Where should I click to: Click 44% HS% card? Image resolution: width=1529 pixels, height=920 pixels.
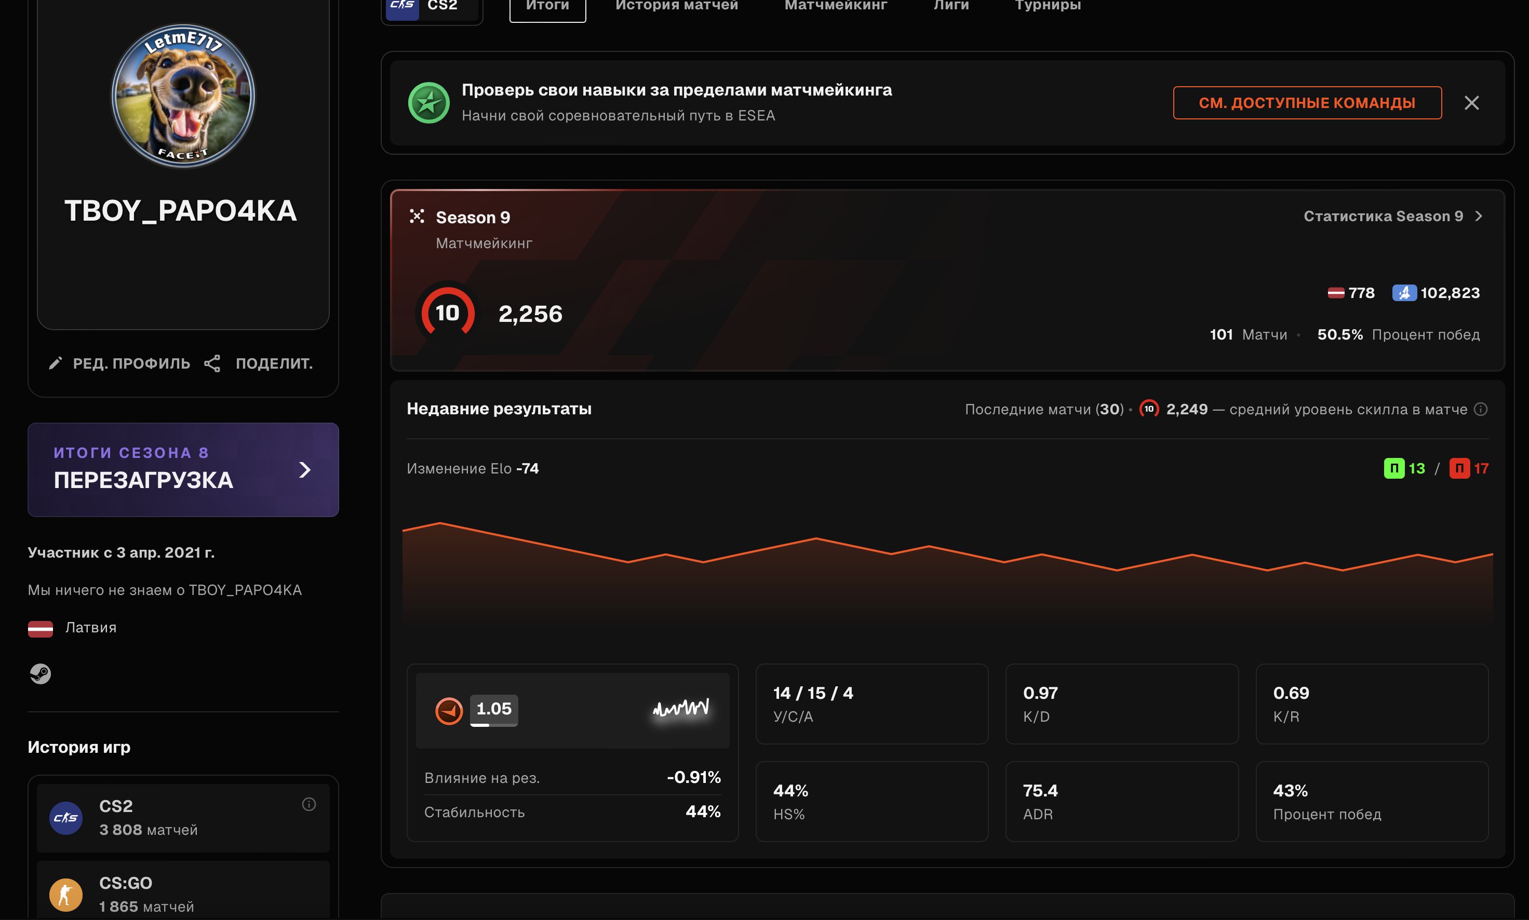[x=872, y=802]
